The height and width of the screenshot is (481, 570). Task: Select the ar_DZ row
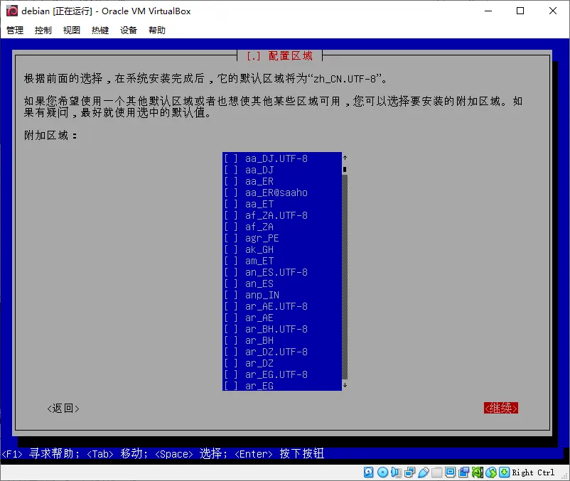[281, 363]
